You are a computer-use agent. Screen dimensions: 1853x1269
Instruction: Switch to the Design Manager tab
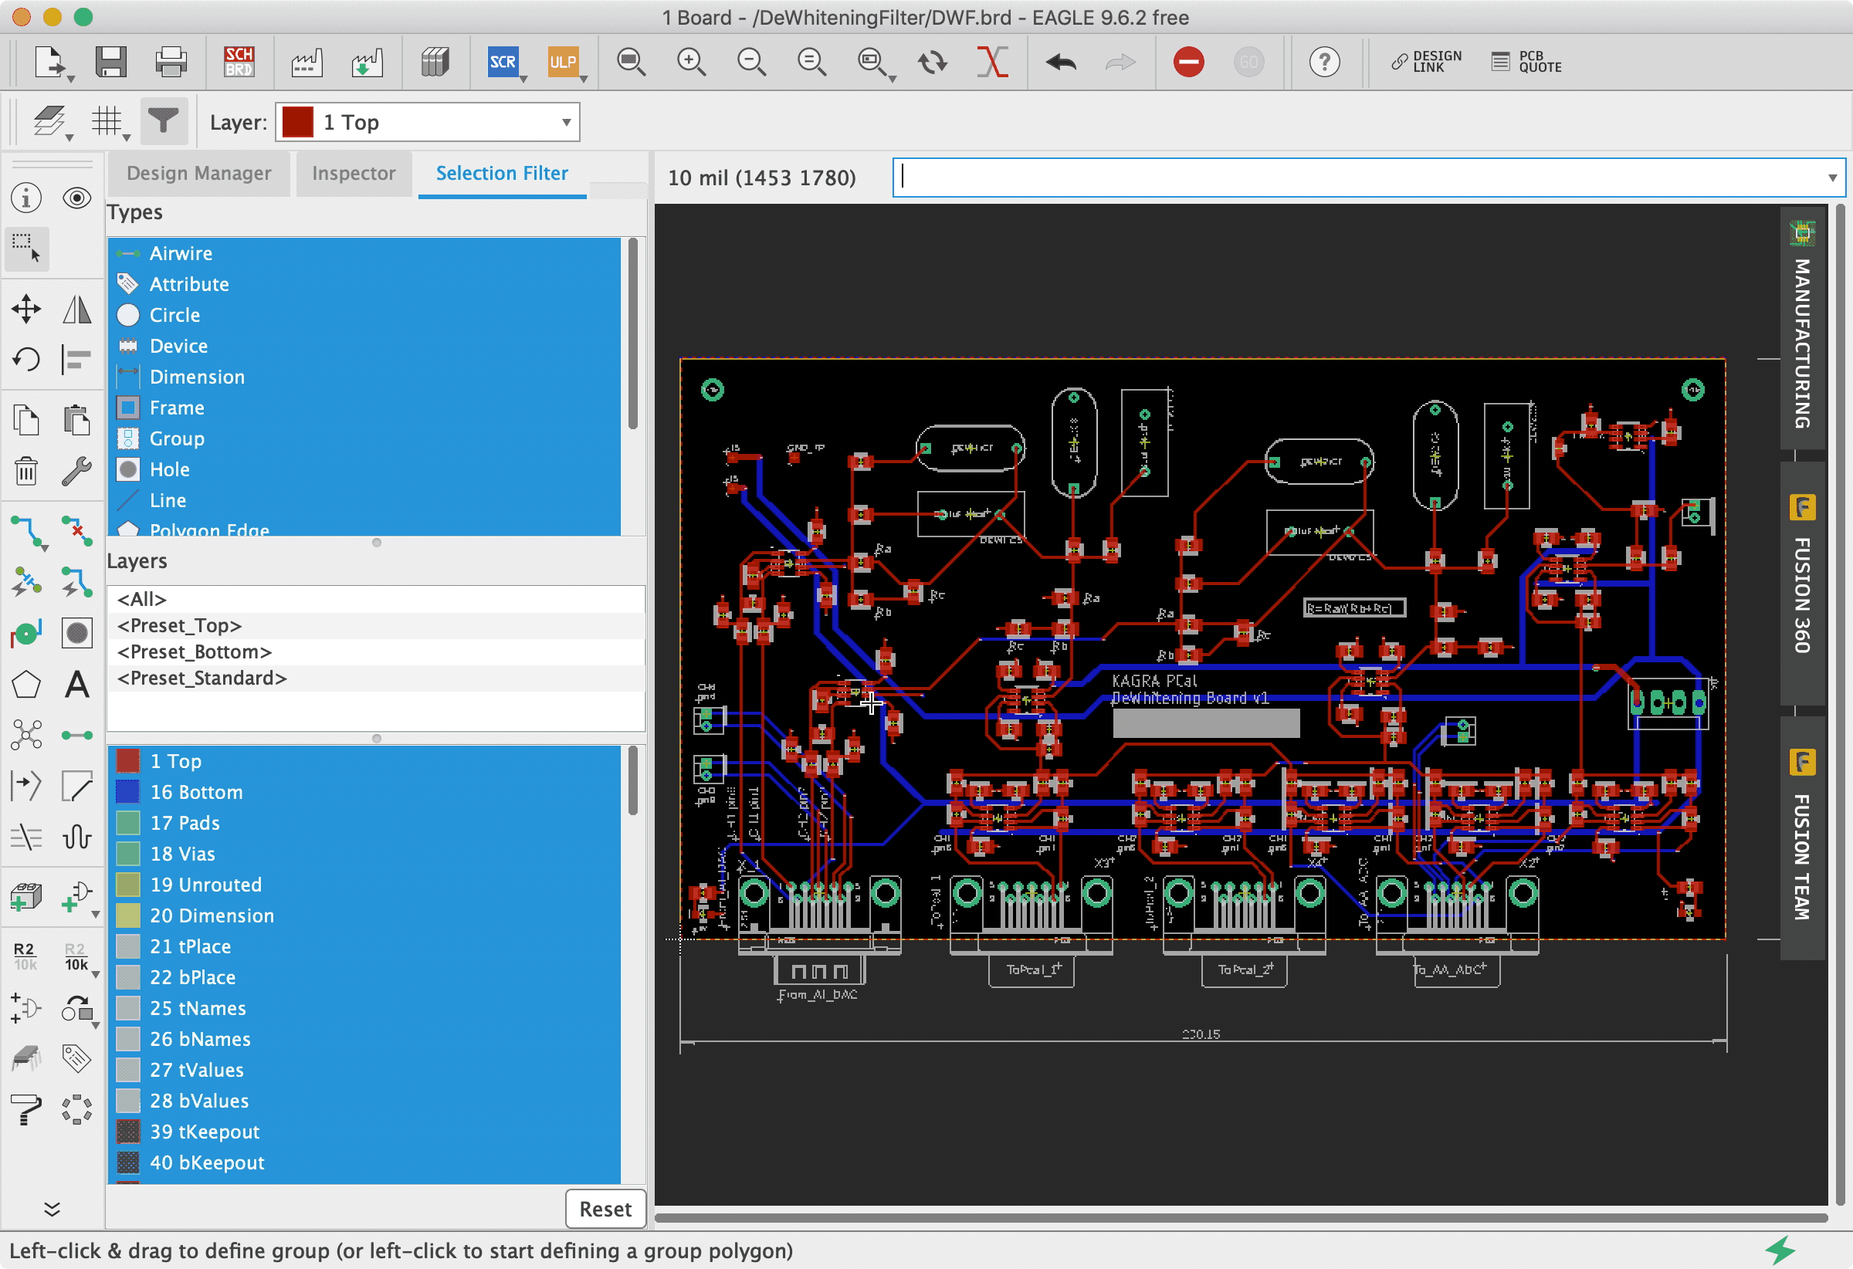click(198, 173)
